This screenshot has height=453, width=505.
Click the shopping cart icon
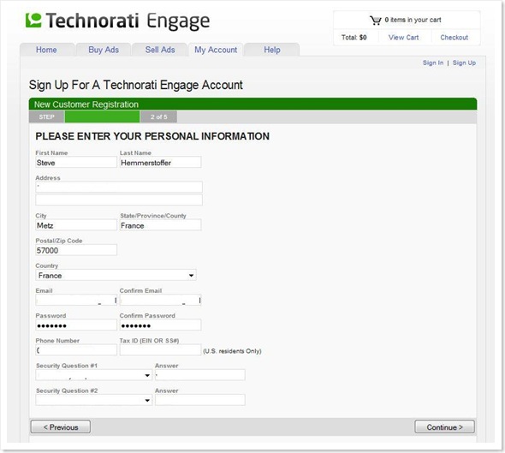pos(375,21)
